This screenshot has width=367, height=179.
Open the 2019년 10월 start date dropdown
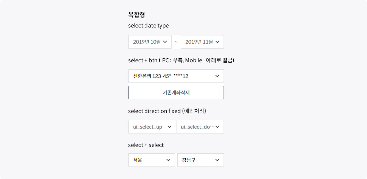coord(147,42)
